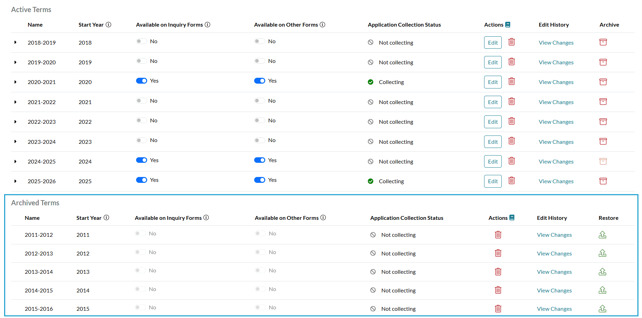642x318 pixels.
Task: Expand the 2022-2023 term row
Action: (x=15, y=122)
